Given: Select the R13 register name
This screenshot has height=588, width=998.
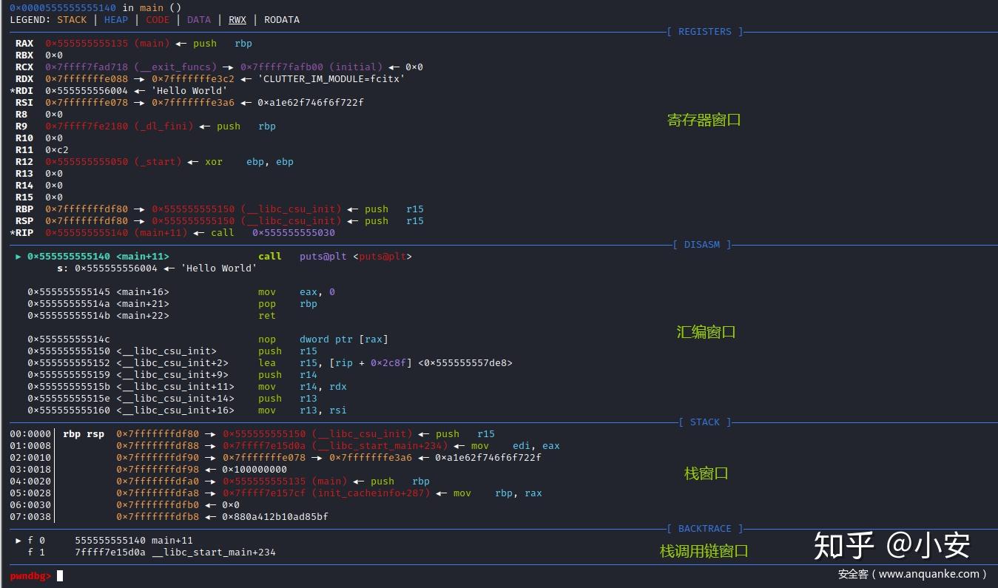Looking at the screenshot, I should click(x=24, y=173).
